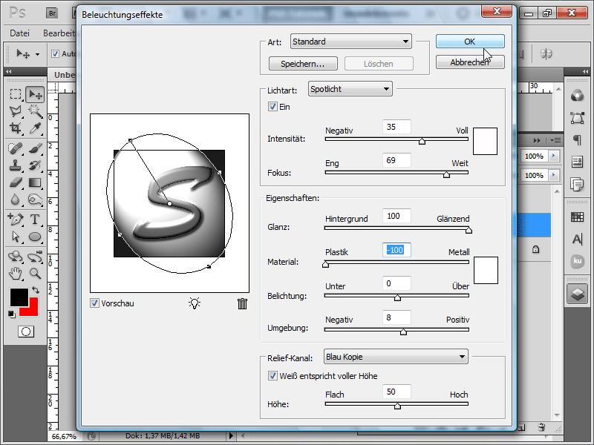Select the Eraser tool
The height and width of the screenshot is (445, 594).
pos(16,182)
